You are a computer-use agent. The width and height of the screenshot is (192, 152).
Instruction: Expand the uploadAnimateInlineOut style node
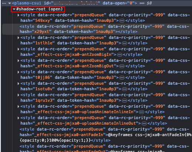(19, 118)
